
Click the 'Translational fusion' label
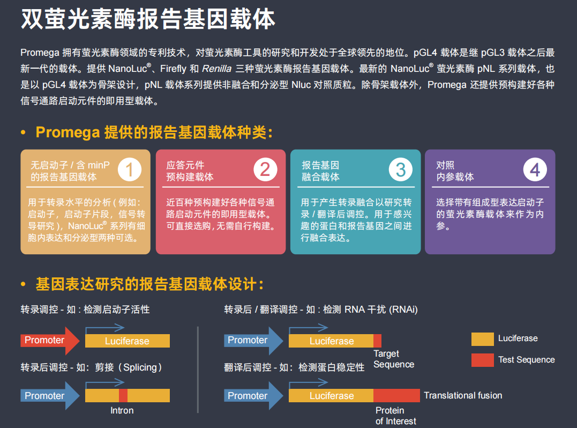pos(463,395)
